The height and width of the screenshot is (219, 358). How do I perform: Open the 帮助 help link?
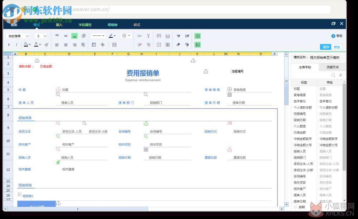(337, 36)
